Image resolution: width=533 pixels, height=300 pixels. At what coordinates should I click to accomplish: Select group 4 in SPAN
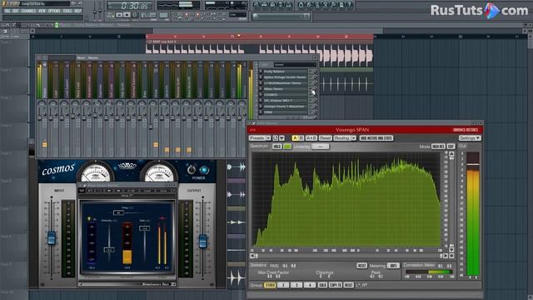point(310,285)
